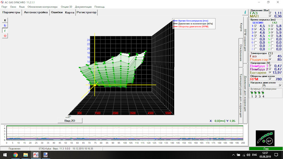Click the 3D map surface plot

[x=113, y=70]
